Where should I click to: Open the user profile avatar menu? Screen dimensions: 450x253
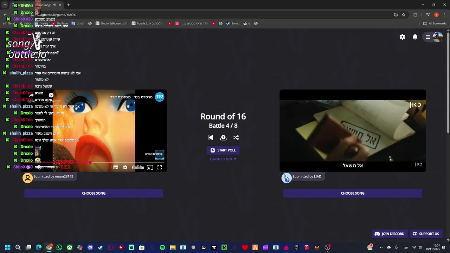click(x=438, y=37)
